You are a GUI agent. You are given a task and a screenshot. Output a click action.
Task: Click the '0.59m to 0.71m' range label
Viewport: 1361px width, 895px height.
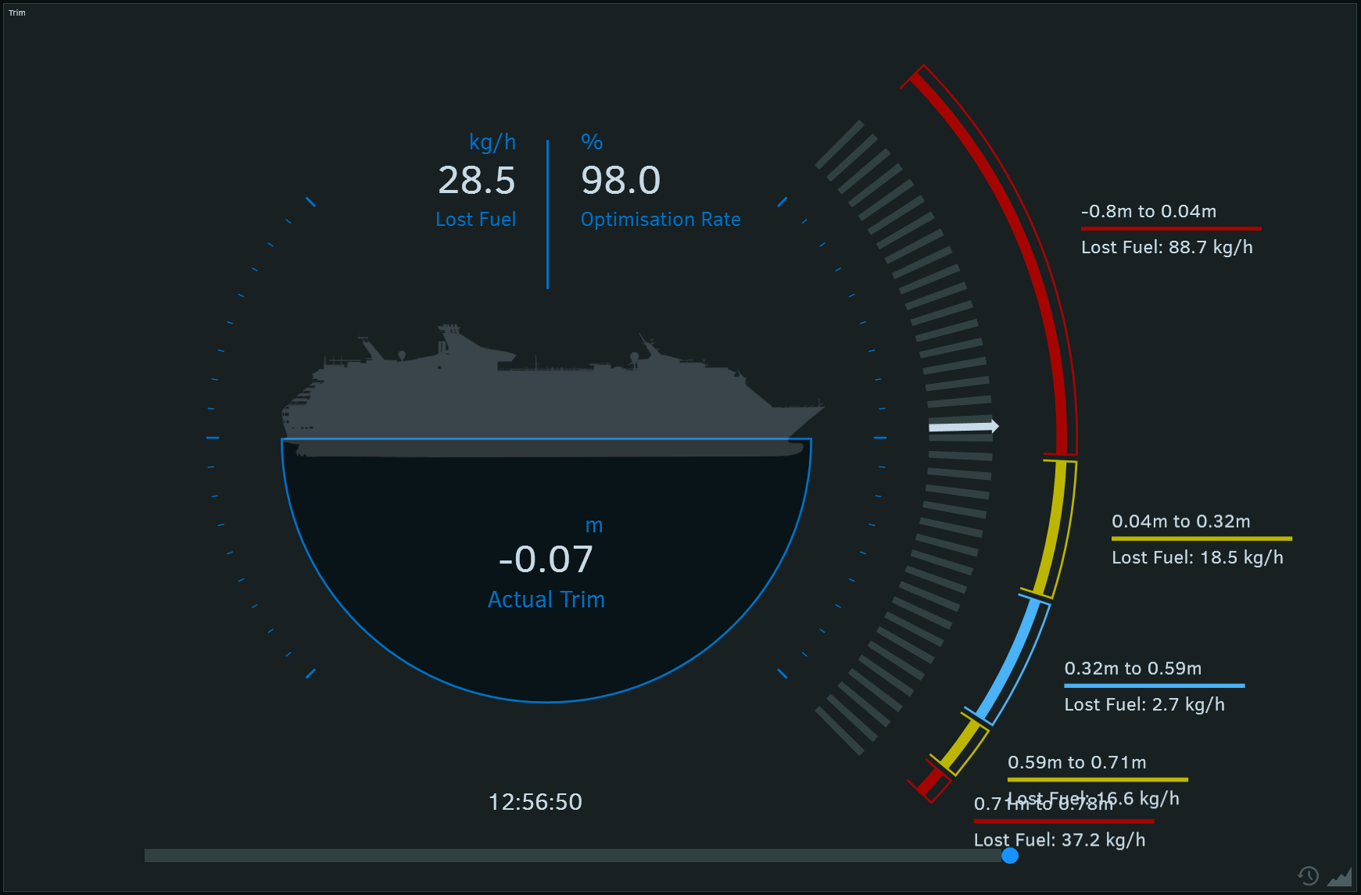click(1076, 762)
